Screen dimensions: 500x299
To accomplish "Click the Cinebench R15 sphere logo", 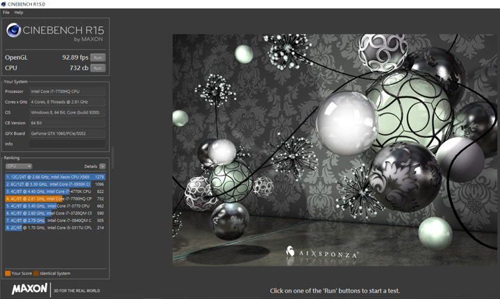I will pyautogui.click(x=15, y=31).
